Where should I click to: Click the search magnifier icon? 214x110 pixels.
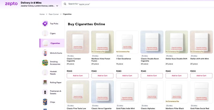(x=65, y=4)
